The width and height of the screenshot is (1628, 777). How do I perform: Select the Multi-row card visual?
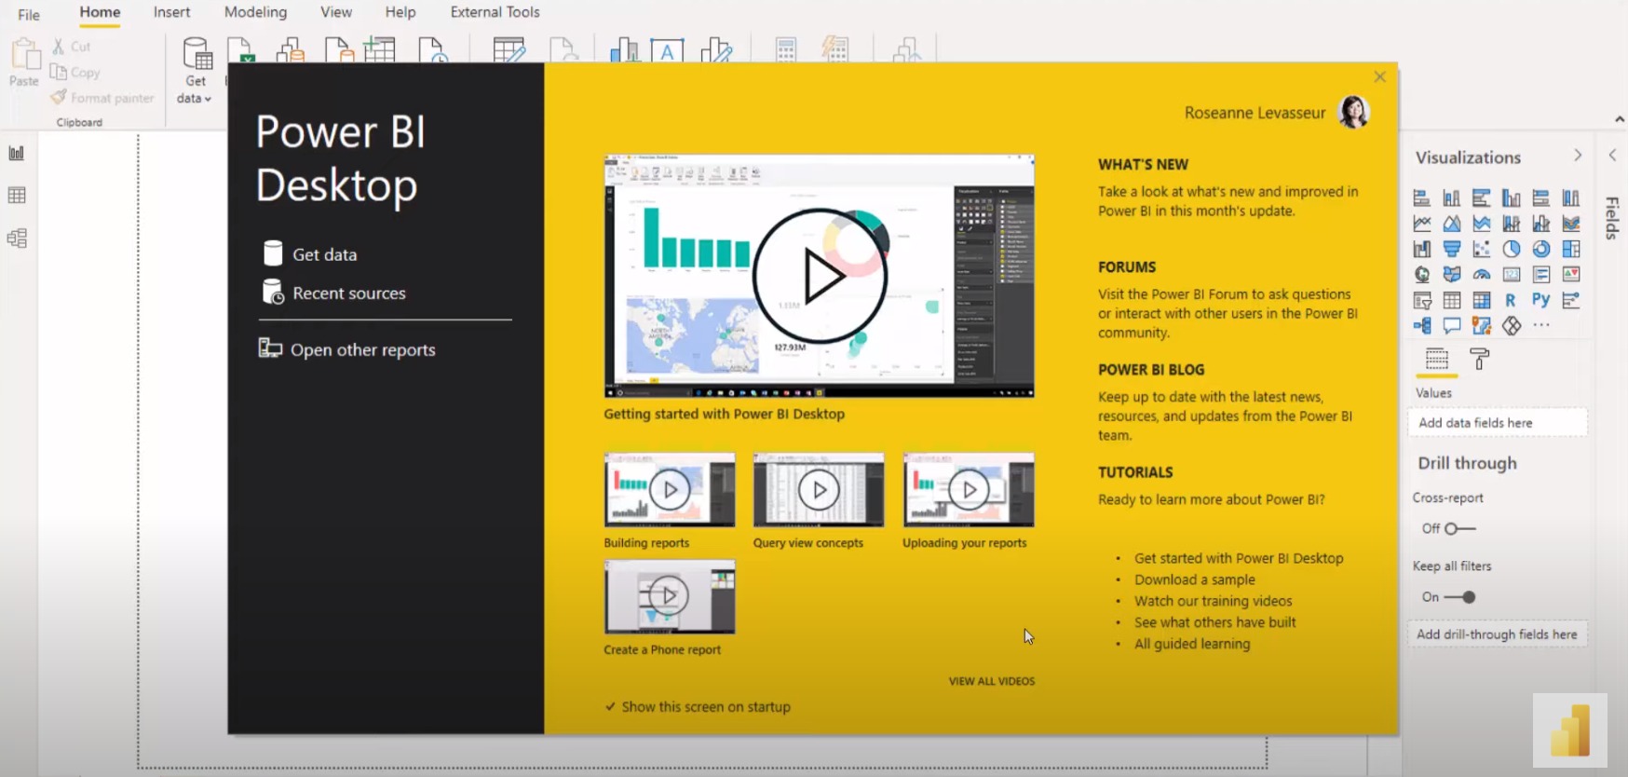[x=1540, y=274]
